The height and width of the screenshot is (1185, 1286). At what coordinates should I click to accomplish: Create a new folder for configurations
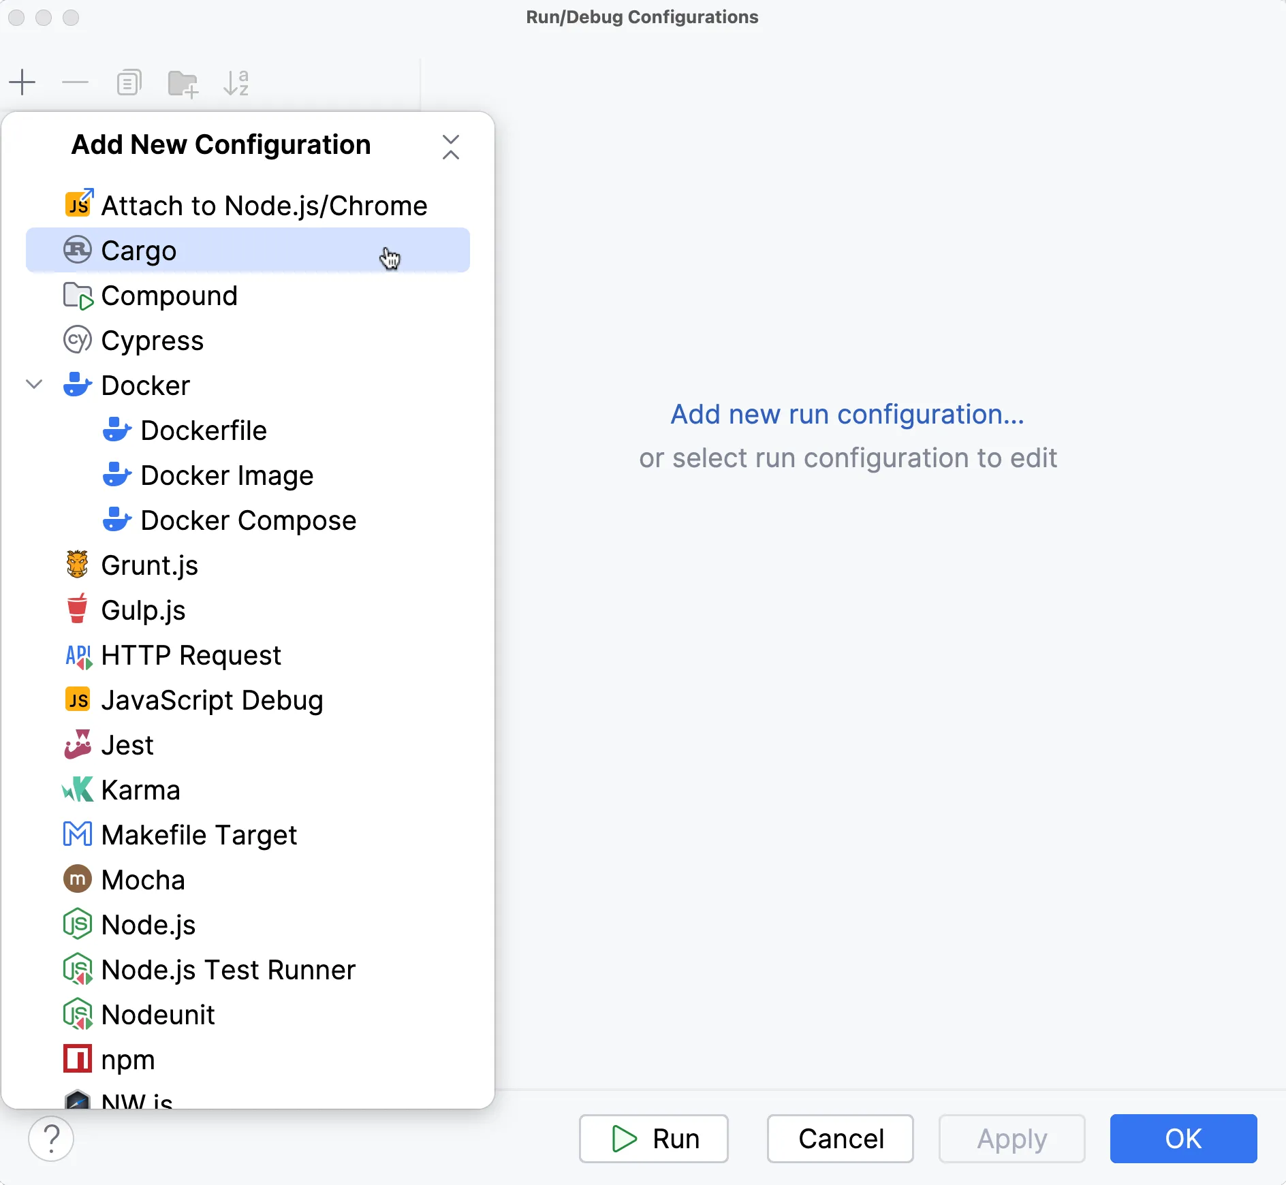tap(182, 82)
